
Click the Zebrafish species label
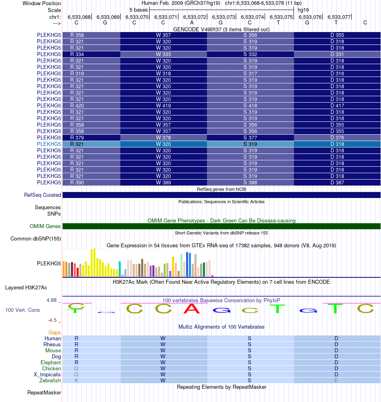pyautogui.click(x=50, y=380)
